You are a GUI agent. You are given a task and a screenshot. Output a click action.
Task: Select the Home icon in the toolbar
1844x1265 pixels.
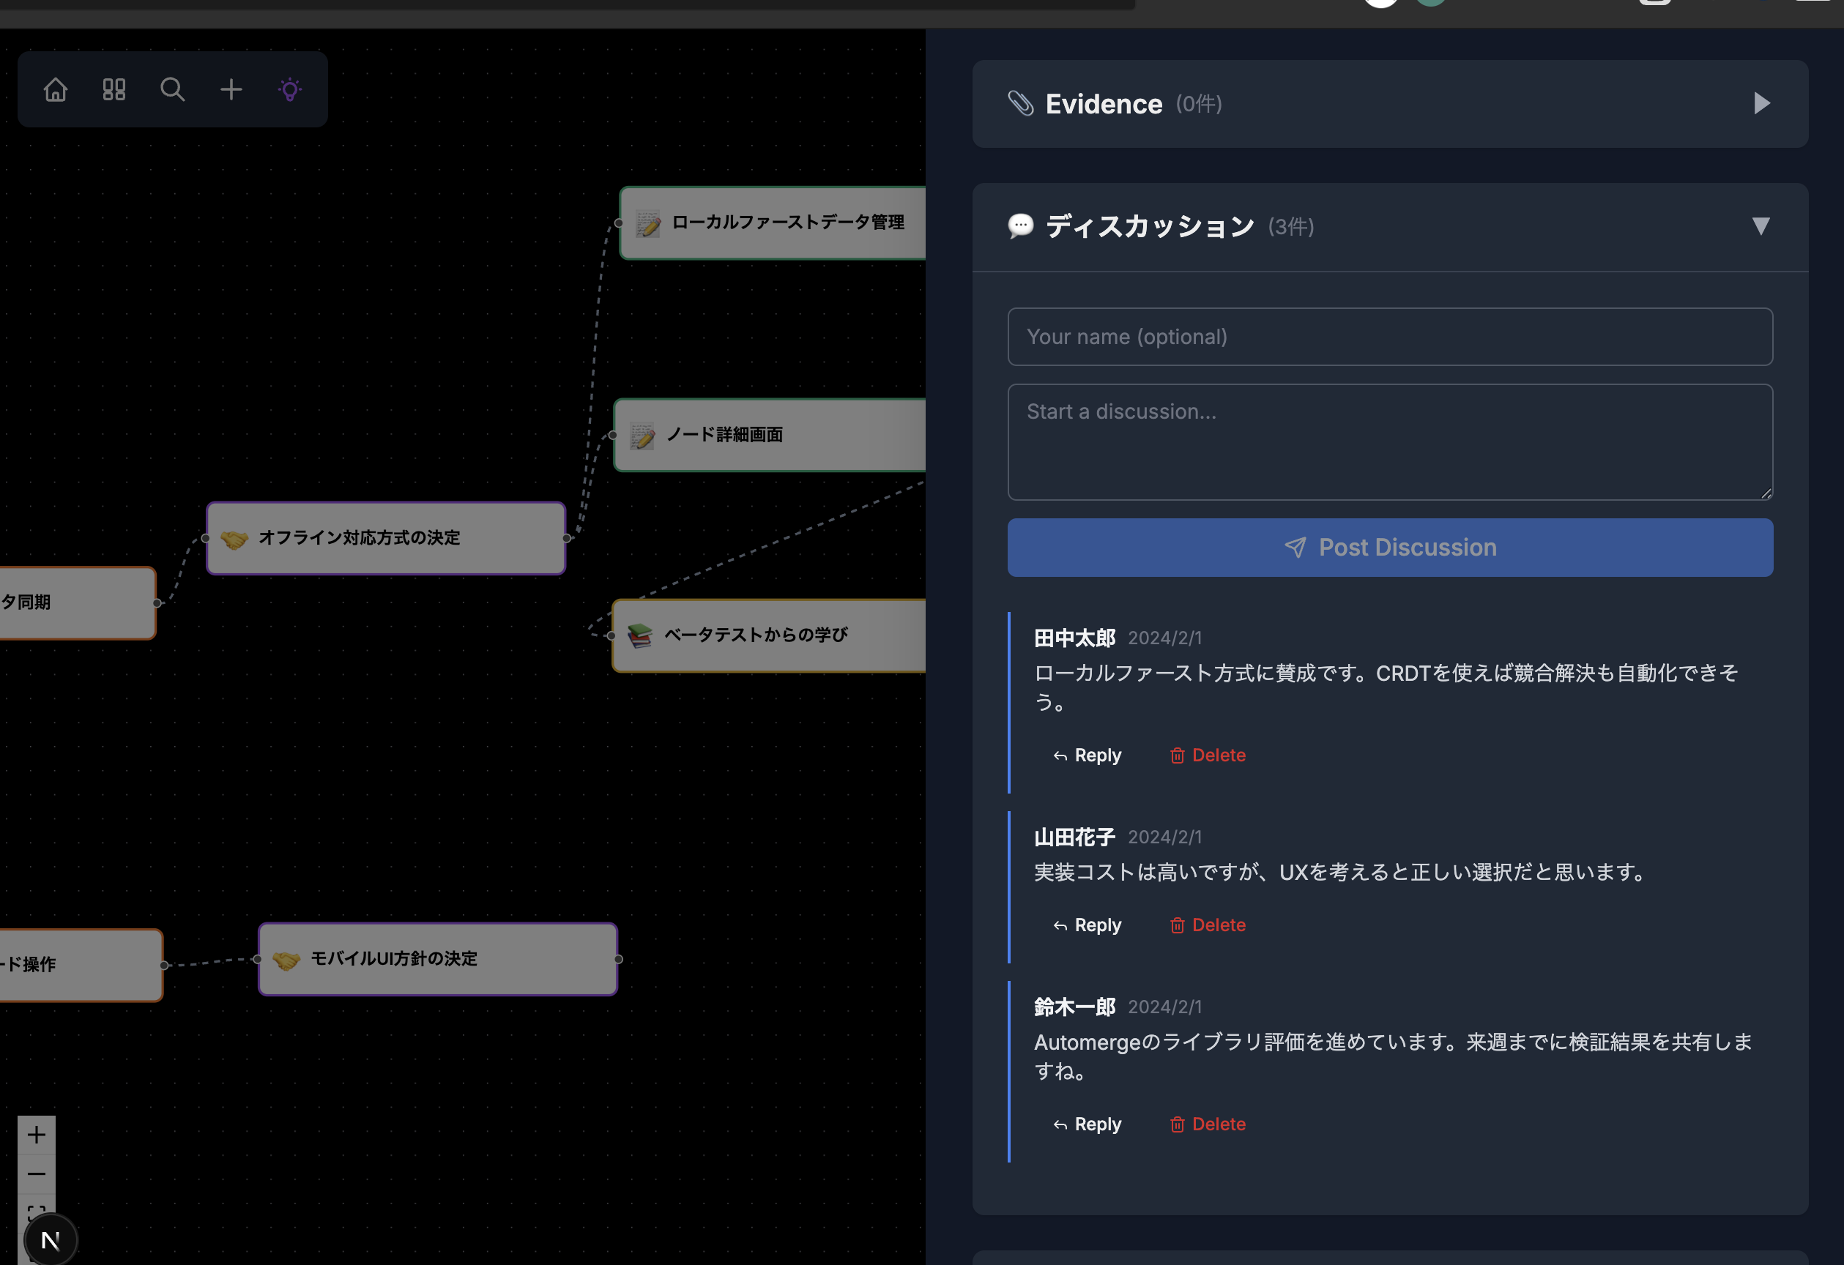pyautogui.click(x=56, y=89)
